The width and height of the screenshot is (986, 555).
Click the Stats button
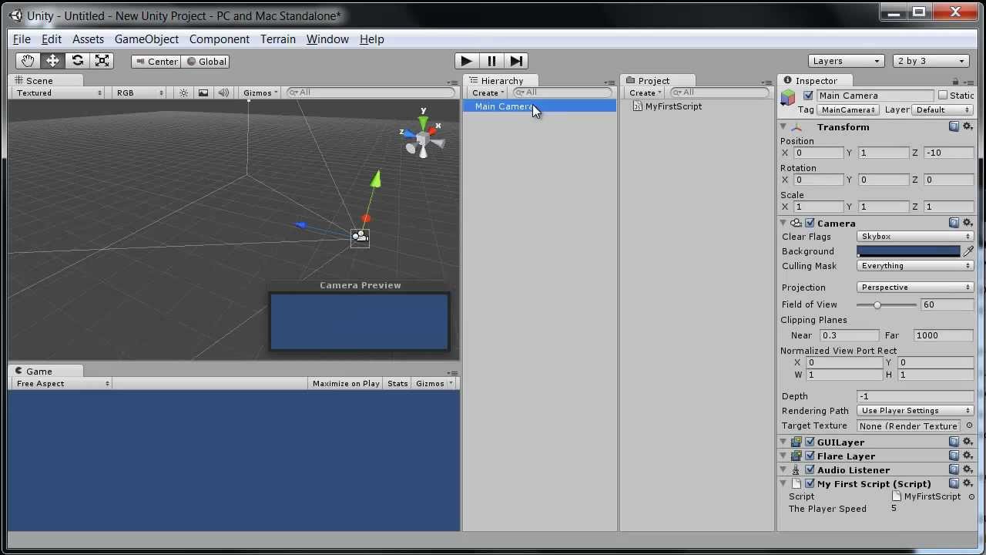[x=397, y=383]
